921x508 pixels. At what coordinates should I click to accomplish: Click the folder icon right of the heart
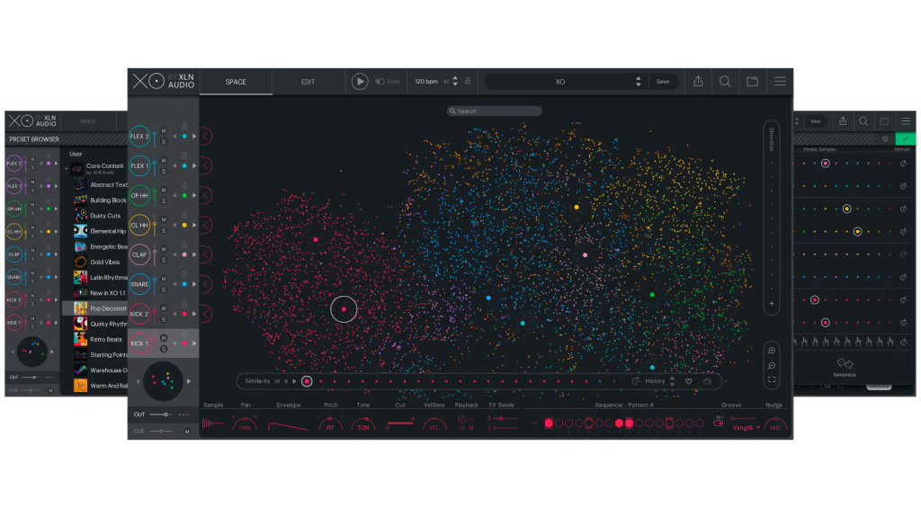click(707, 381)
